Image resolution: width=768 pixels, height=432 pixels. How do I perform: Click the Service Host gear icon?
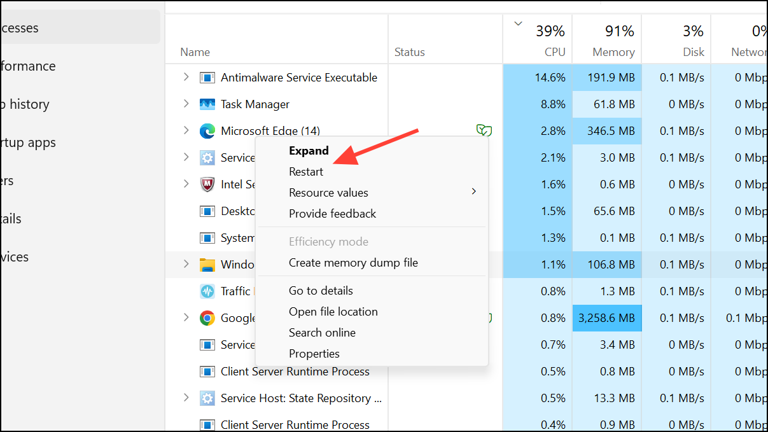point(207,157)
